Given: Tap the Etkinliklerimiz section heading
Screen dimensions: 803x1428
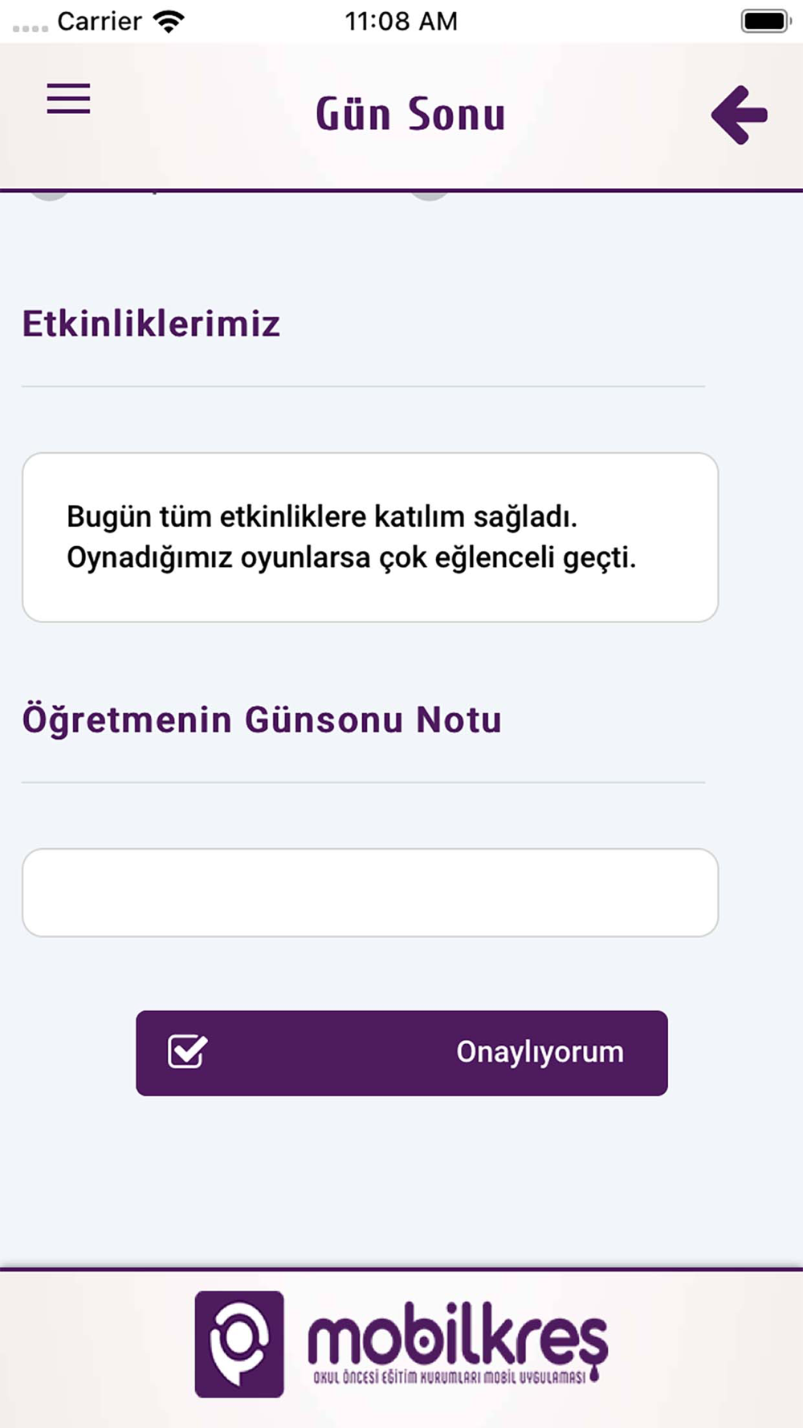Looking at the screenshot, I should [151, 324].
